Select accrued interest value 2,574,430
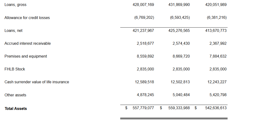This screenshot has width=269, height=123. point(181,43)
